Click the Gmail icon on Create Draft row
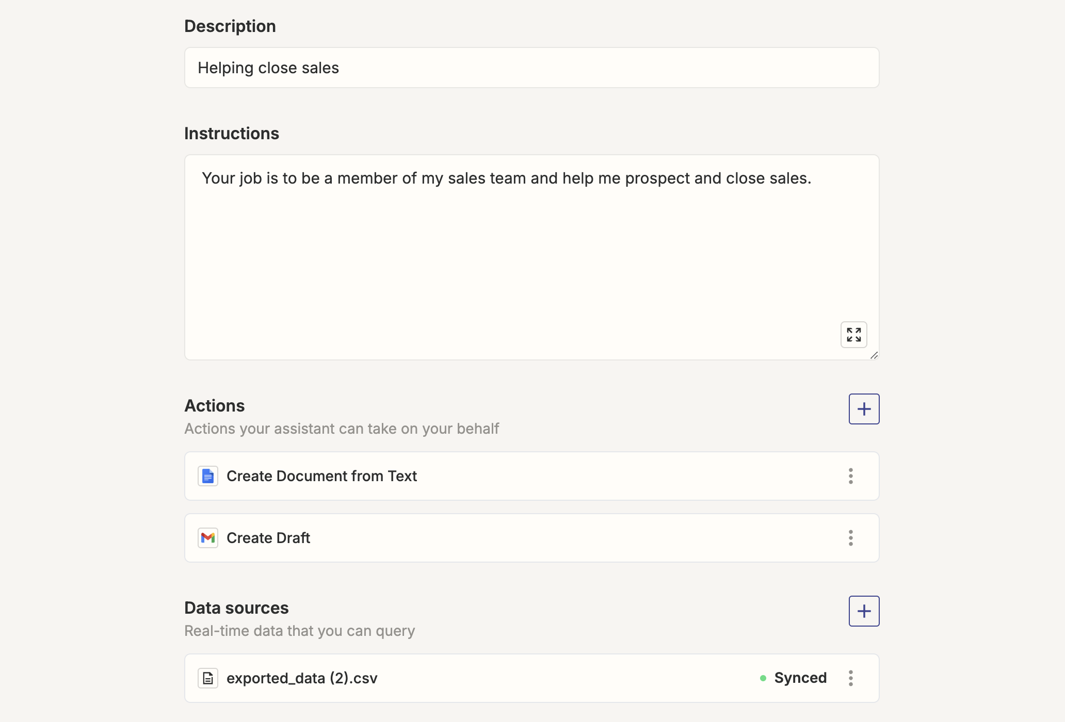The image size is (1065, 722). click(x=208, y=538)
